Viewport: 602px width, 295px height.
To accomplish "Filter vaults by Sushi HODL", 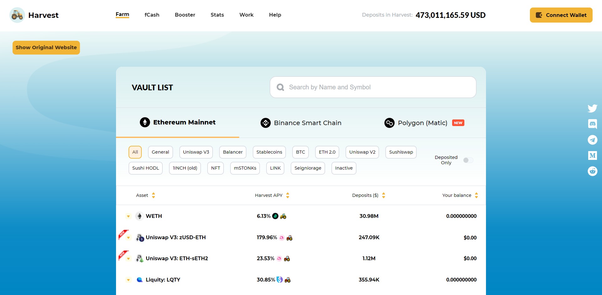I will [x=145, y=168].
